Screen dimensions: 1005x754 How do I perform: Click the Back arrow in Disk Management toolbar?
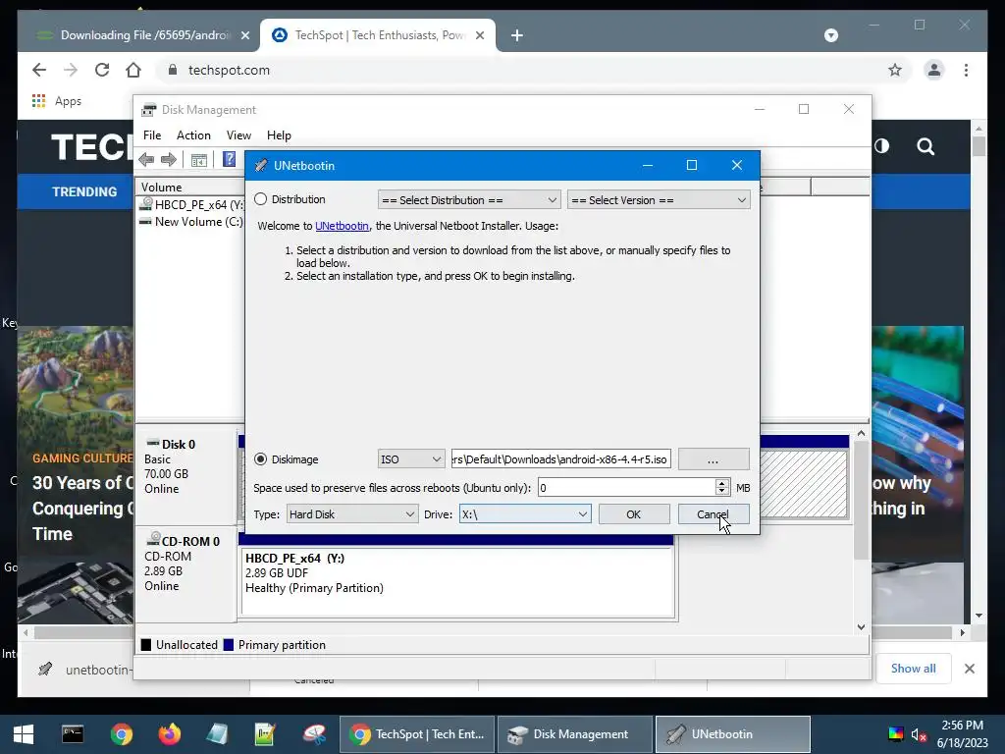[x=147, y=160]
